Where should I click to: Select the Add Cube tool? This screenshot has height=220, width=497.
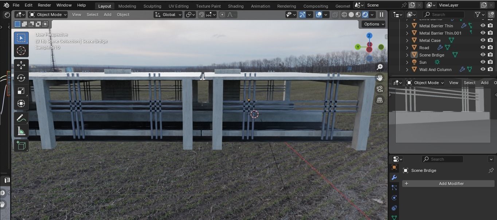21,145
